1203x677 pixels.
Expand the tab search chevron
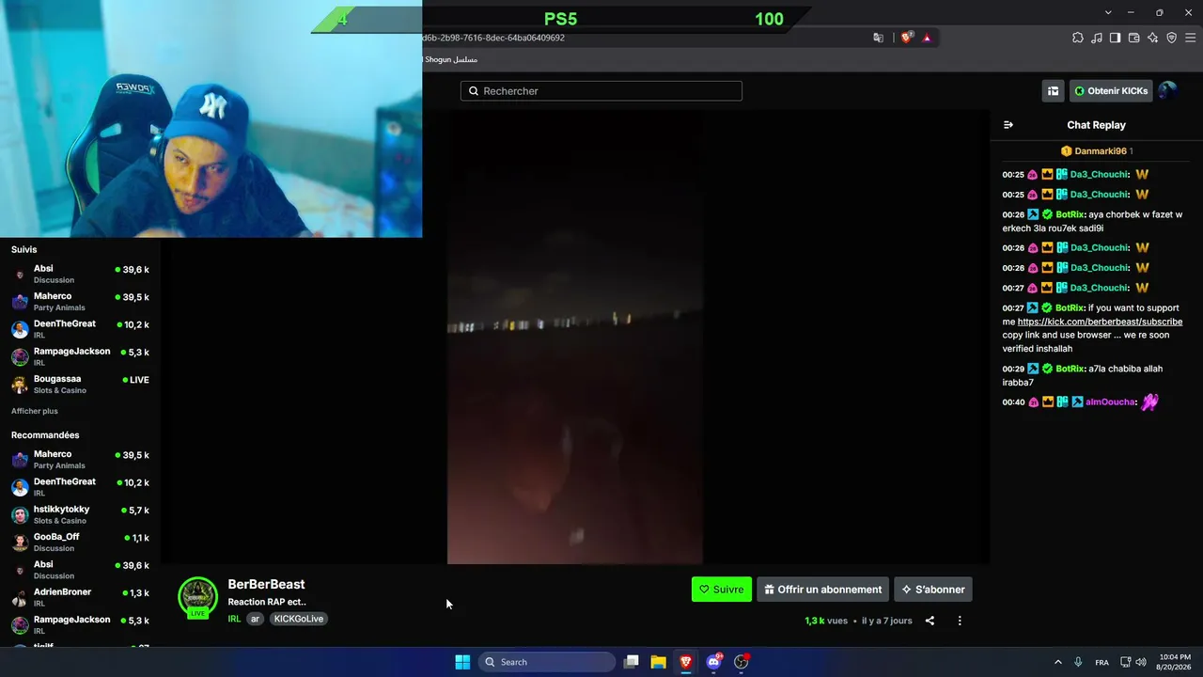pos(1108,12)
